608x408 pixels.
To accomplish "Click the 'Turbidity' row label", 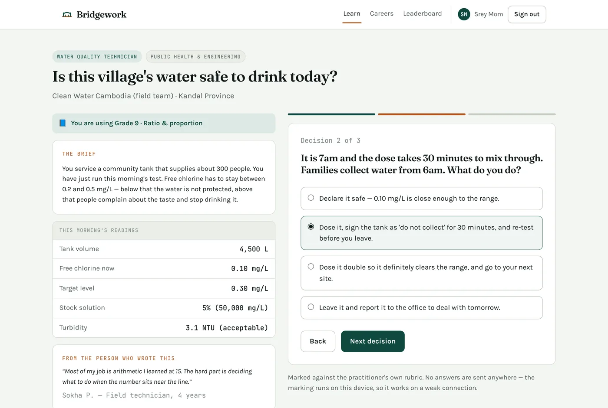I will [73, 328].
